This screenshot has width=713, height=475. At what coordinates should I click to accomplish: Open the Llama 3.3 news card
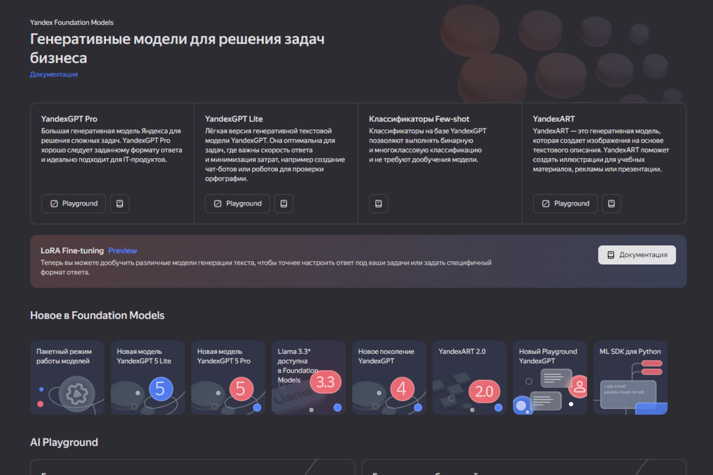coord(308,378)
